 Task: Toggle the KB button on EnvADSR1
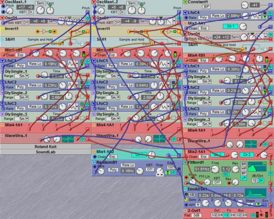pyautogui.click(x=191, y=195)
